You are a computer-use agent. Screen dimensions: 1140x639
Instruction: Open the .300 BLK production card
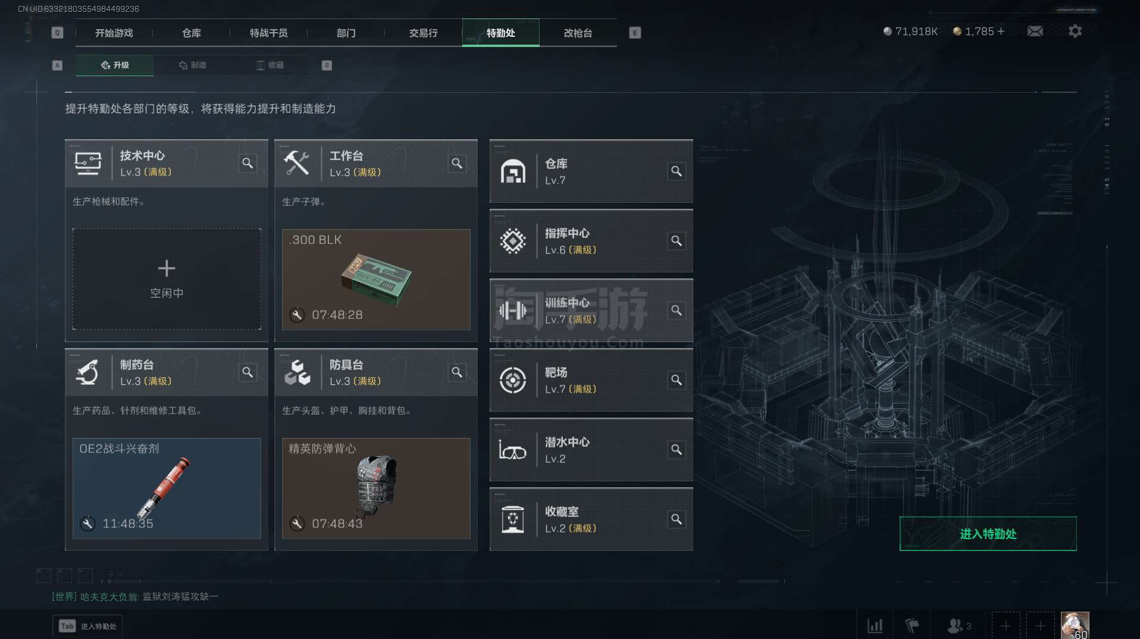click(376, 280)
